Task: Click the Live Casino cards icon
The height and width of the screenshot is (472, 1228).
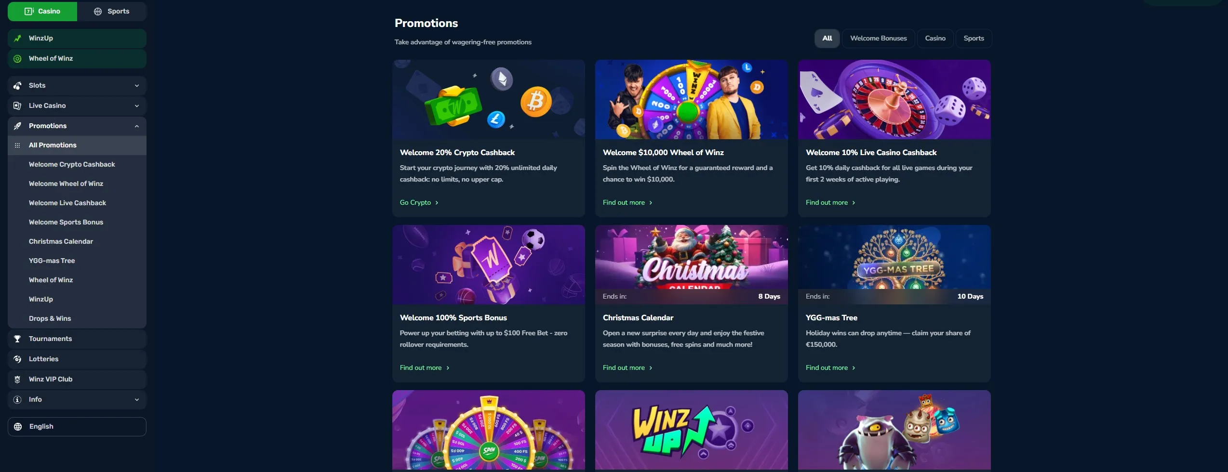Action: 18,106
